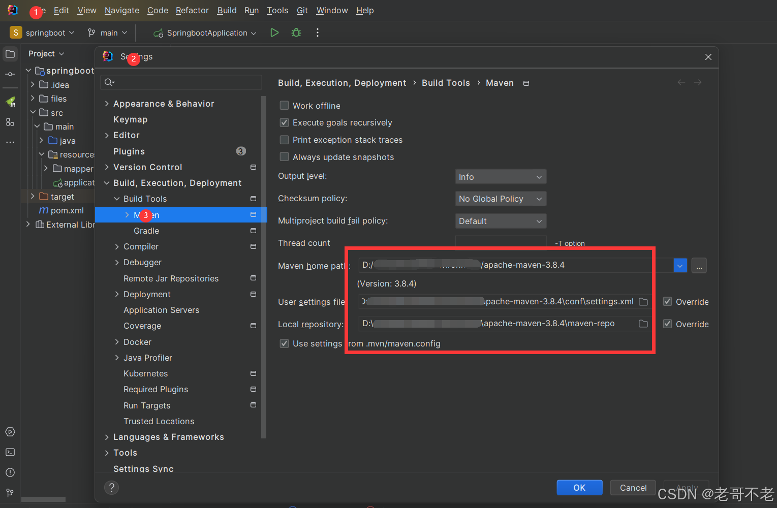Navigate forward in settings history

coord(698,82)
